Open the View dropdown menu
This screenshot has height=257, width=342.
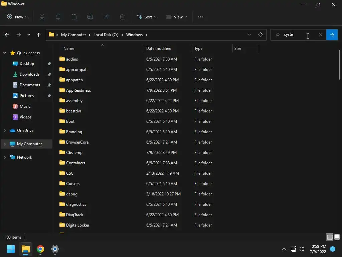176,17
